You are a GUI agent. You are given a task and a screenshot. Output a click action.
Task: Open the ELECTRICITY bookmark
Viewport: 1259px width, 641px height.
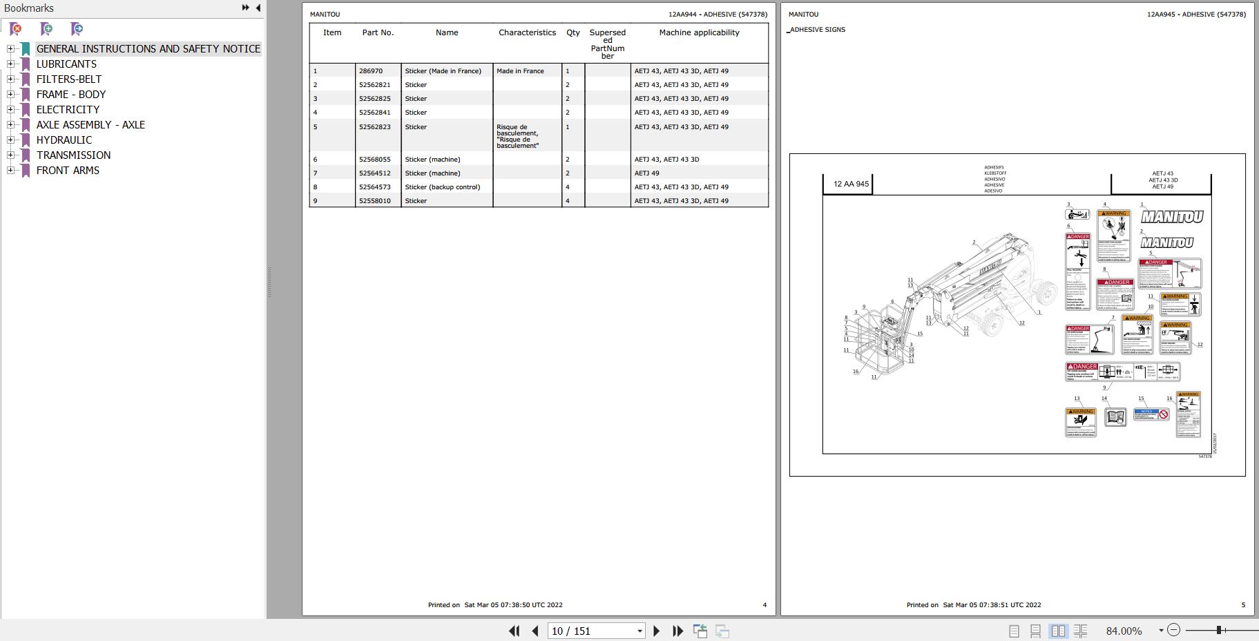click(x=68, y=109)
